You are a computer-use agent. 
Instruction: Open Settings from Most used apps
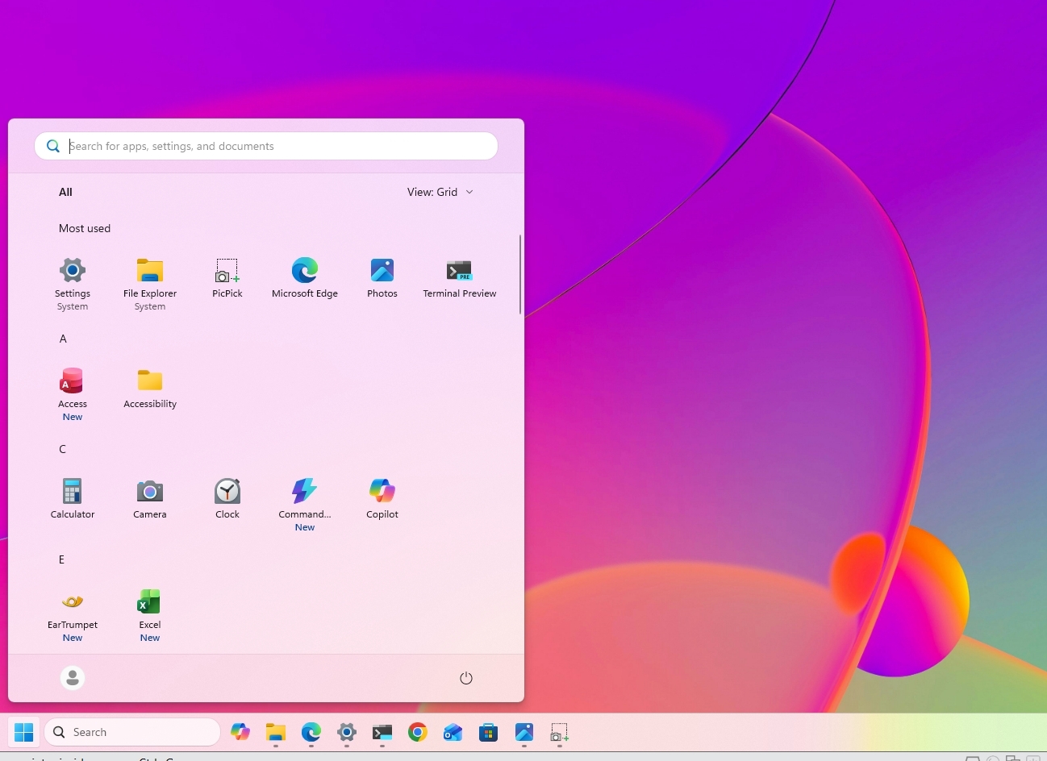(x=73, y=284)
